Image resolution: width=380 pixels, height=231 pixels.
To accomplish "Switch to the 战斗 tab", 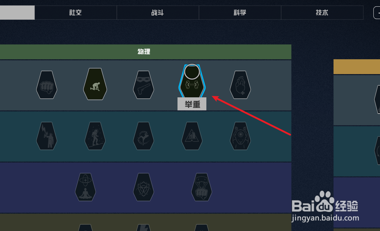I will (x=158, y=12).
